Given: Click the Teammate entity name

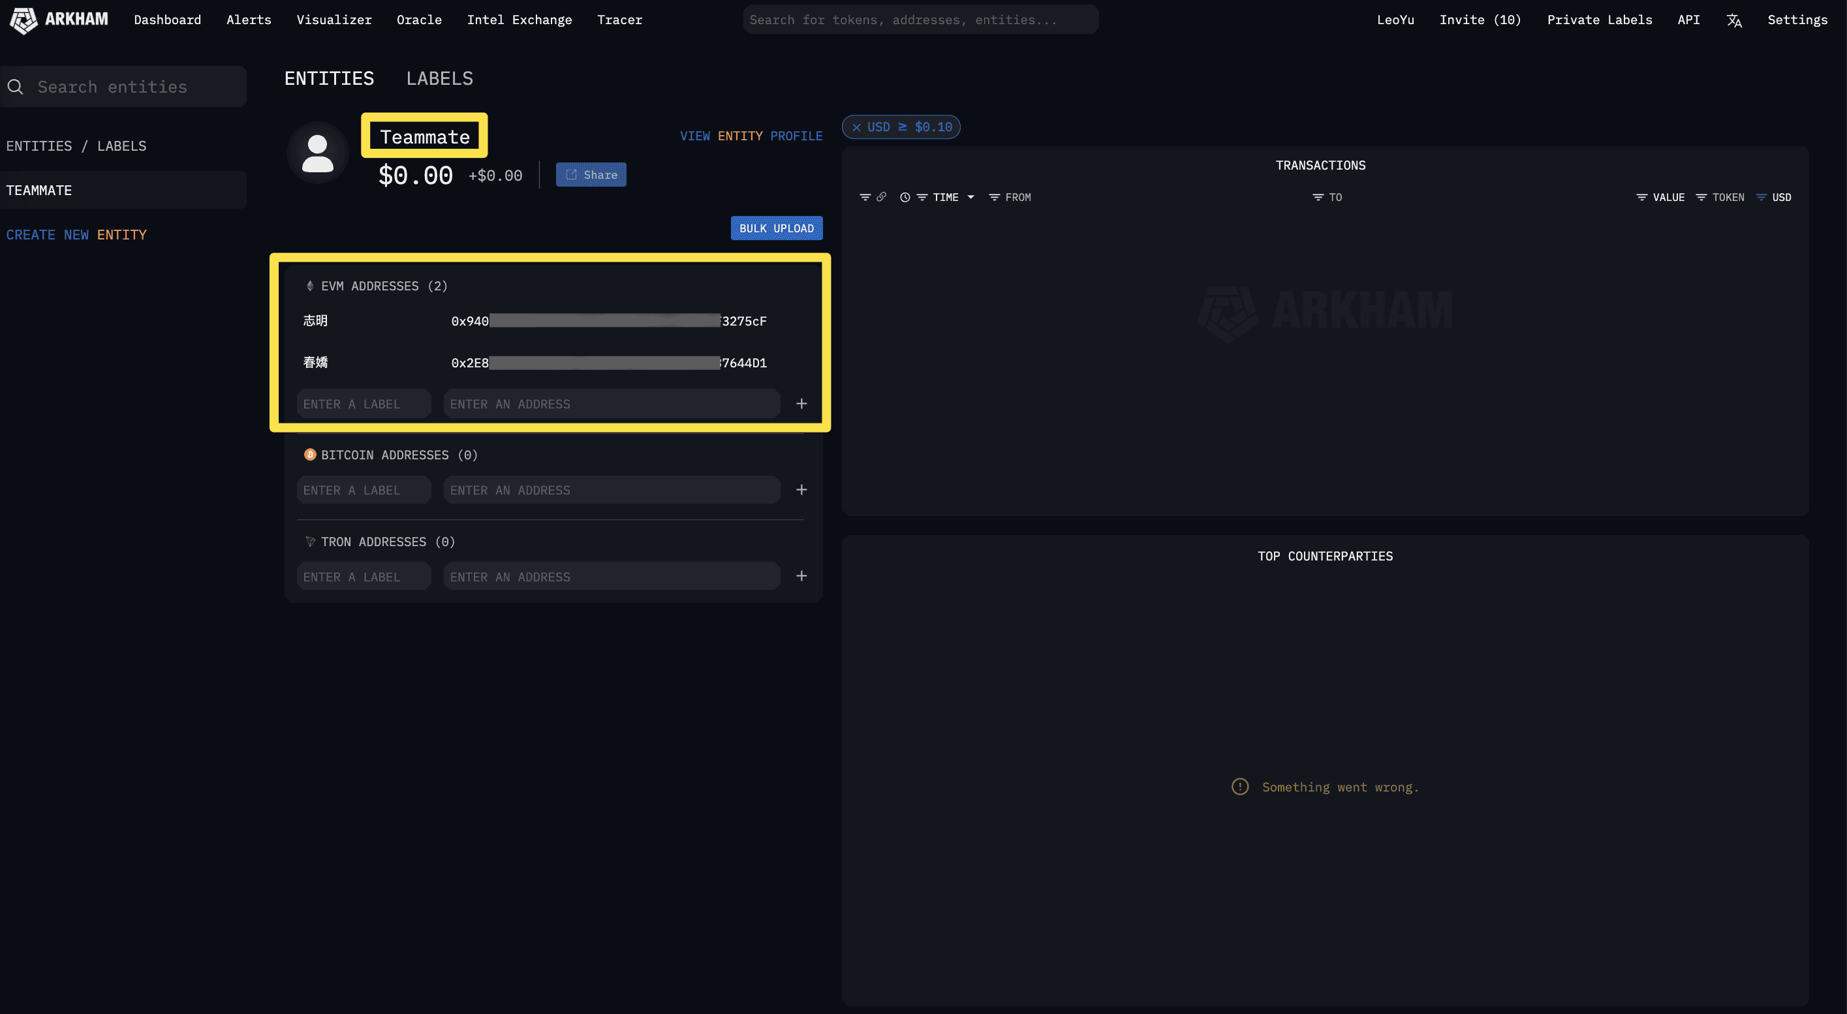Looking at the screenshot, I should 424,136.
